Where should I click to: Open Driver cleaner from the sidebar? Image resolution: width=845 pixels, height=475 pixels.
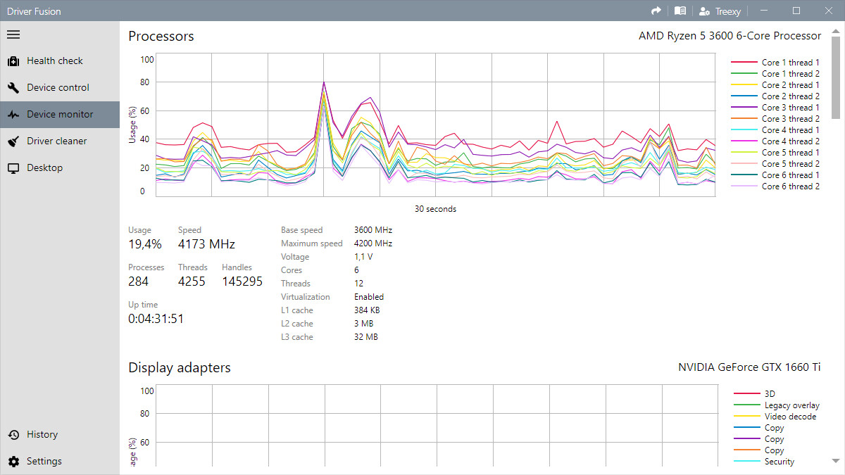[x=56, y=141]
